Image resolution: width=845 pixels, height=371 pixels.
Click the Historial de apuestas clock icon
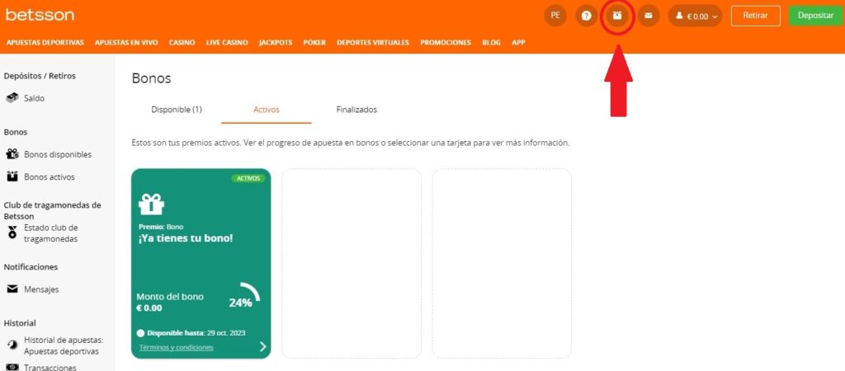click(x=12, y=344)
